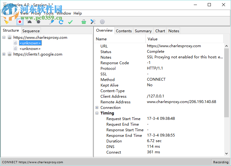
Task: Select the https://www.charlesproxy.com host row
Action: 40,38
